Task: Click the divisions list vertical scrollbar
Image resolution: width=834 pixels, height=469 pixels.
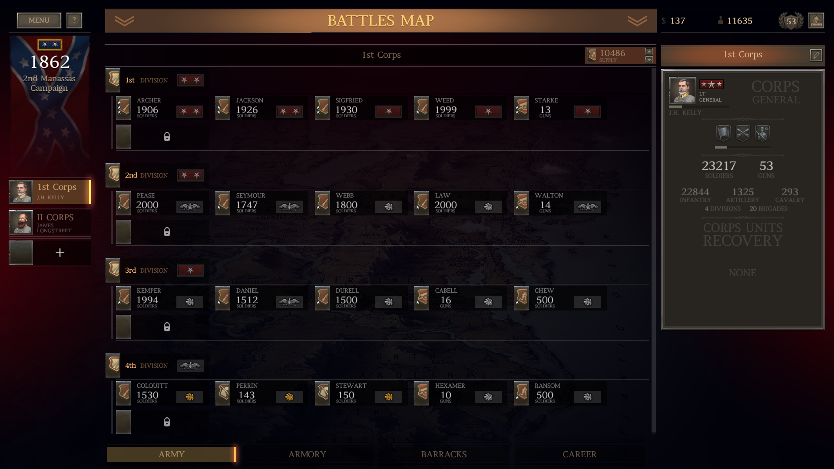Action: [653, 251]
